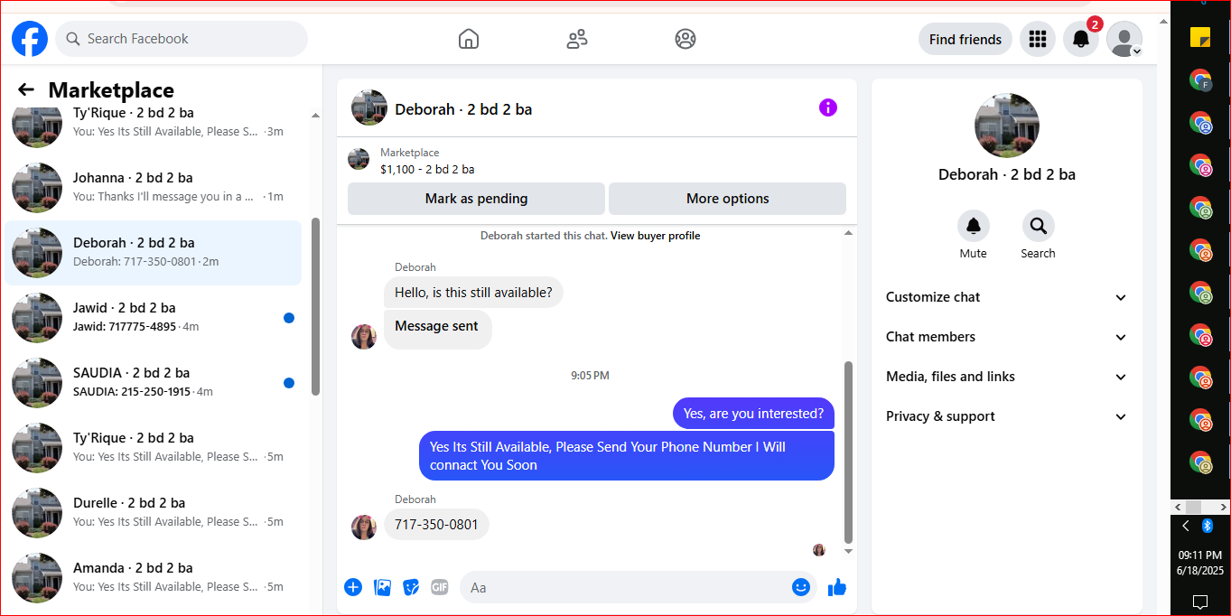Image resolution: width=1231 pixels, height=616 pixels.
Task: Click the Search conversation magnifier icon
Action: pos(1038,226)
